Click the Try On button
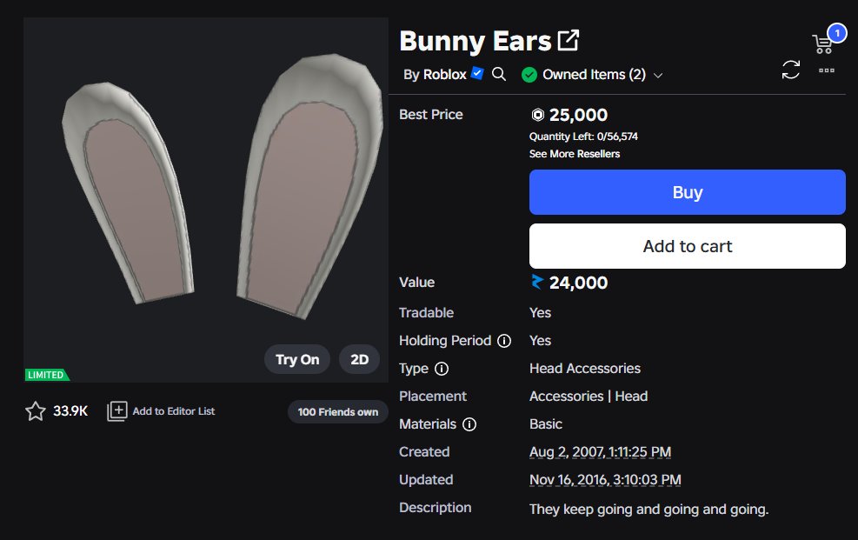Screen dimensions: 858x540 [297, 359]
